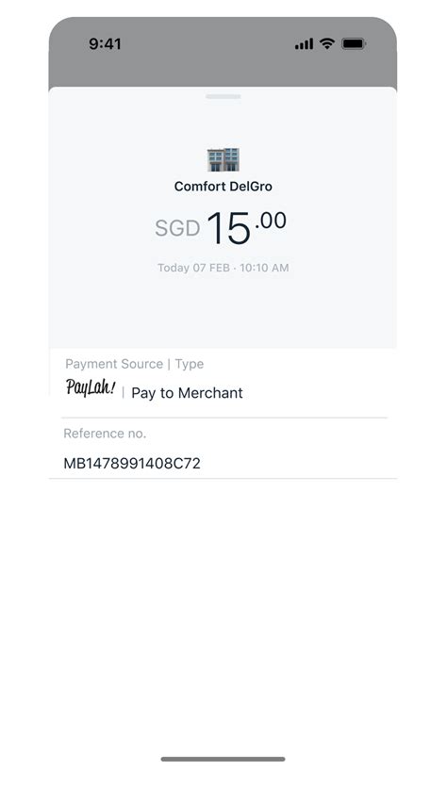
Task: Tap the large 15 amount digits
Action: (x=229, y=229)
